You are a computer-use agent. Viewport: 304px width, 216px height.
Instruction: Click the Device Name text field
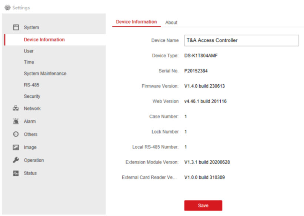click(241, 40)
